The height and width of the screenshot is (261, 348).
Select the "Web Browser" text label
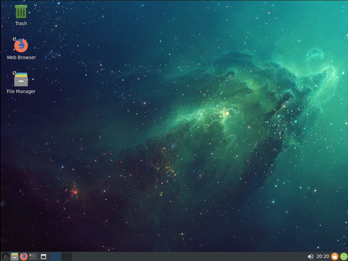click(21, 57)
